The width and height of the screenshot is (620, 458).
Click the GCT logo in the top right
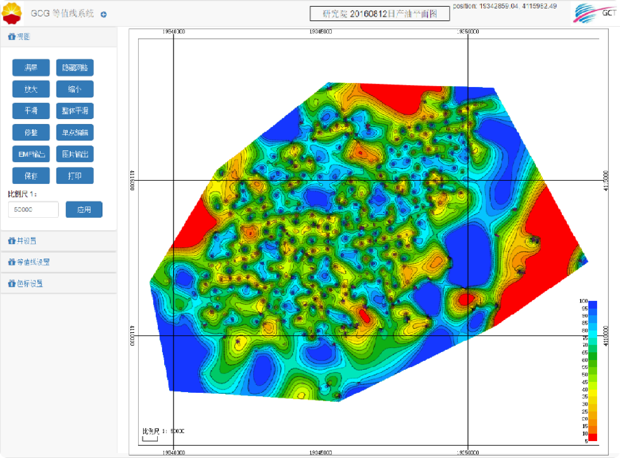pyautogui.click(x=595, y=13)
